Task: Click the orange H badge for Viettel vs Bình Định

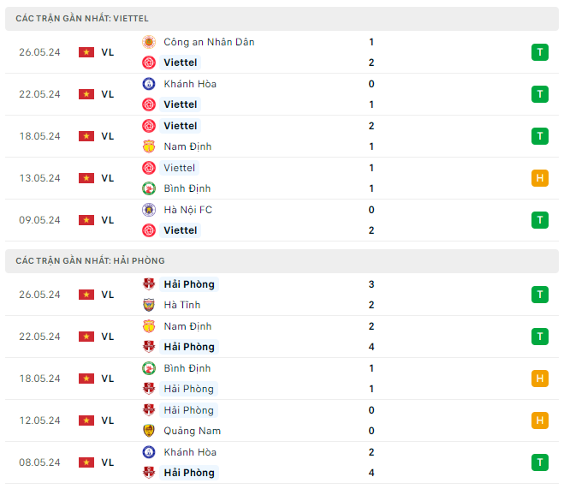Action: coord(539,178)
